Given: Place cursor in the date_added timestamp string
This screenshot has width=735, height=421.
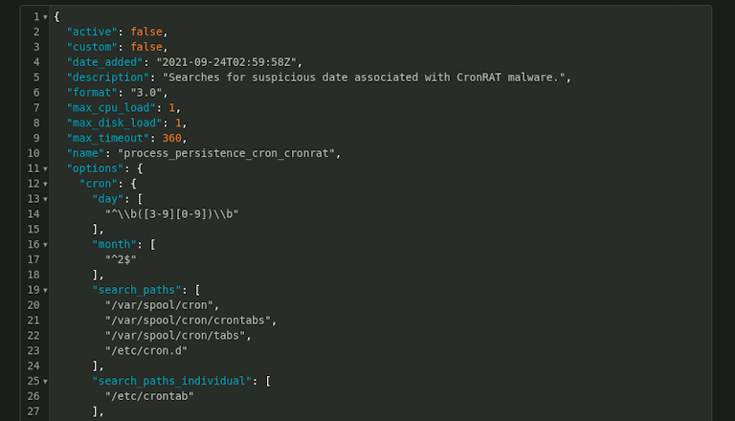Looking at the screenshot, I should [227, 62].
